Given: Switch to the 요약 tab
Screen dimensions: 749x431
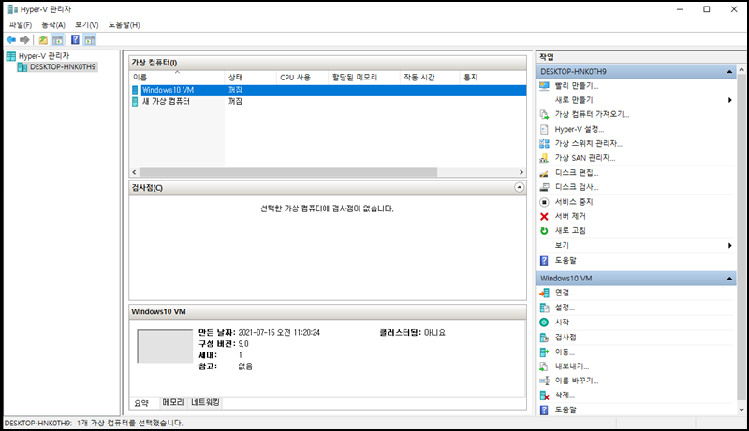Looking at the screenshot, I should coord(141,403).
